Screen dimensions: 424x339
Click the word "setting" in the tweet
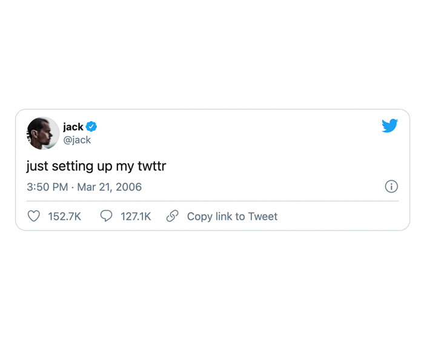(70, 165)
